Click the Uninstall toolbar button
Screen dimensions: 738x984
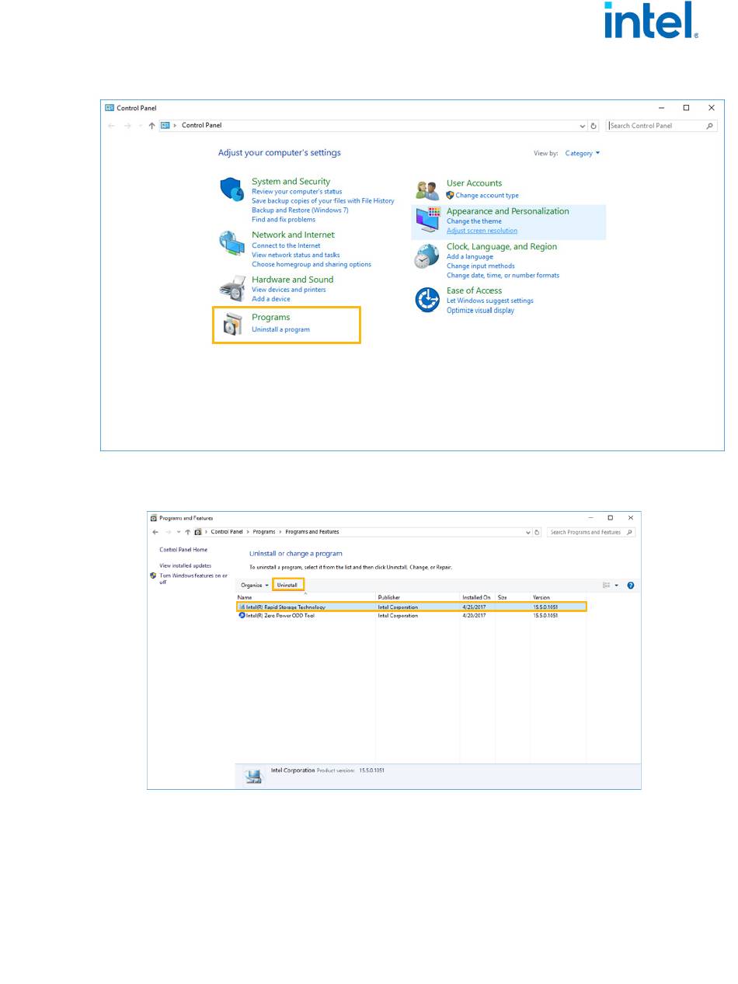pos(287,585)
